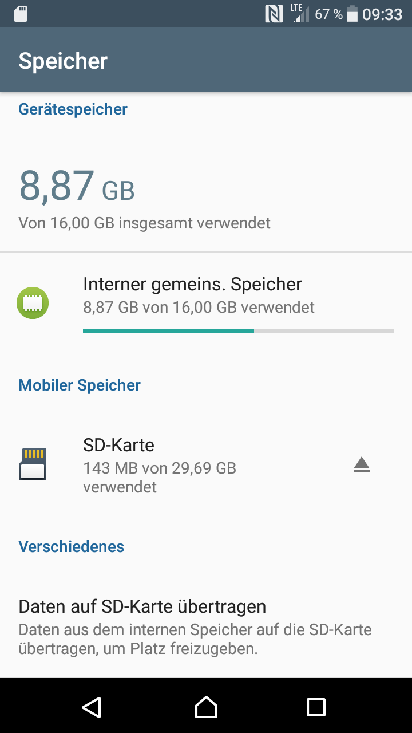This screenshot has width=412, height=733.
Task: Tap the Speicher page title
Action: (x=63, y=61)
